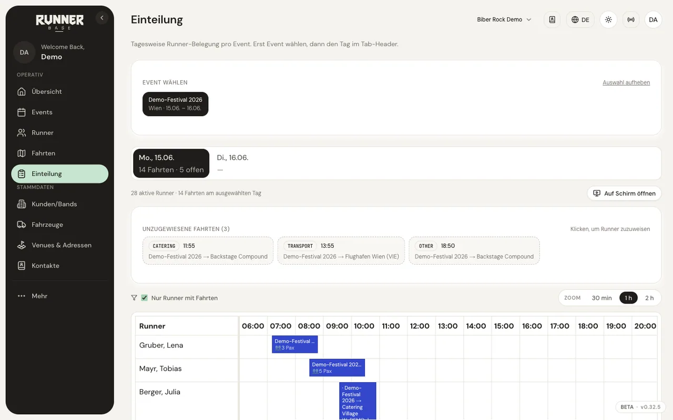Click the filter funnel icon
The height and width of the screenshot is (420, 673).
tap(134, 298)
